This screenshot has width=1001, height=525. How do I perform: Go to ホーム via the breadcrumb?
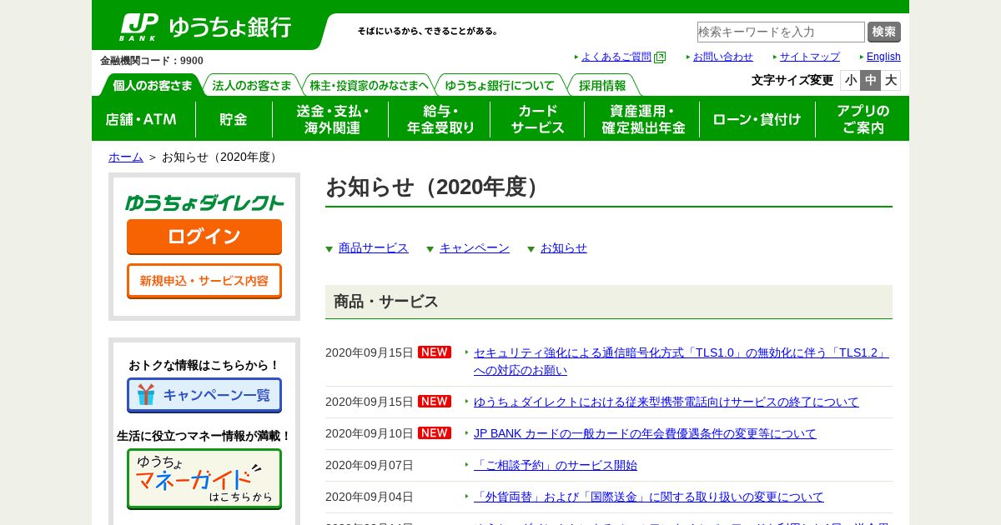126,157
